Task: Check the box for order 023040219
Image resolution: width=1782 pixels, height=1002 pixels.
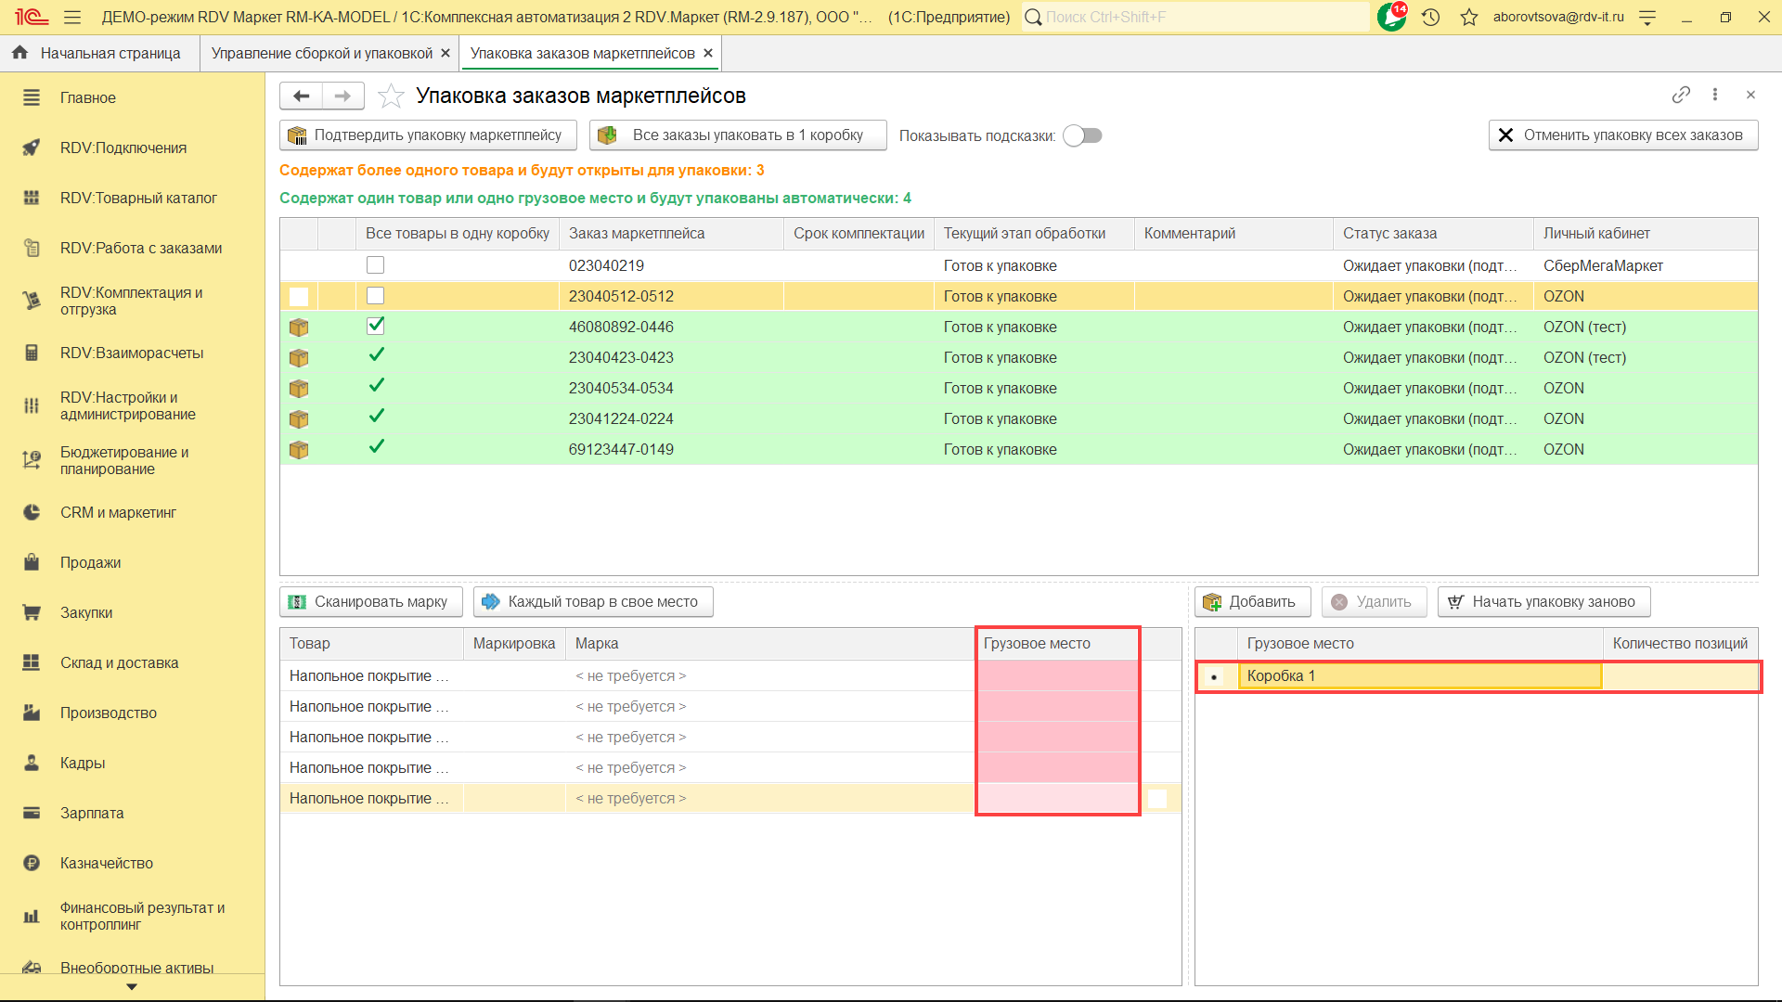Action: point(375,265)
